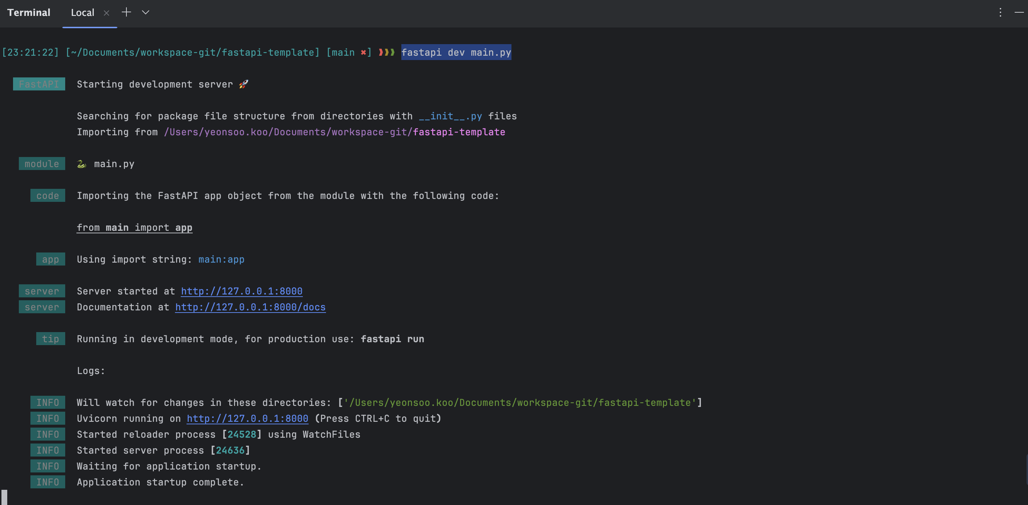Open the Server started at 127.0.0.1:8000 link
Viewport: 1028px width, 505px height.
click(x=242, y=291)
